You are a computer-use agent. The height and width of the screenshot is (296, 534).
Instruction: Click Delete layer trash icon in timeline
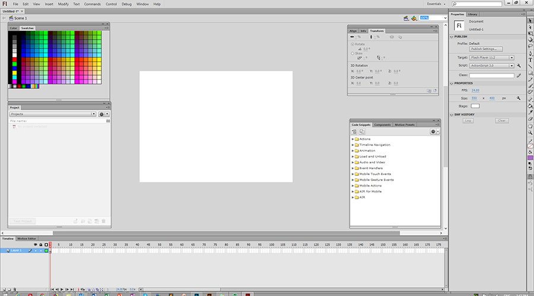coord(14,289)
